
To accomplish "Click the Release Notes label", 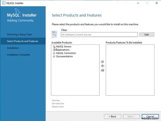I will (x=58, y=107).
